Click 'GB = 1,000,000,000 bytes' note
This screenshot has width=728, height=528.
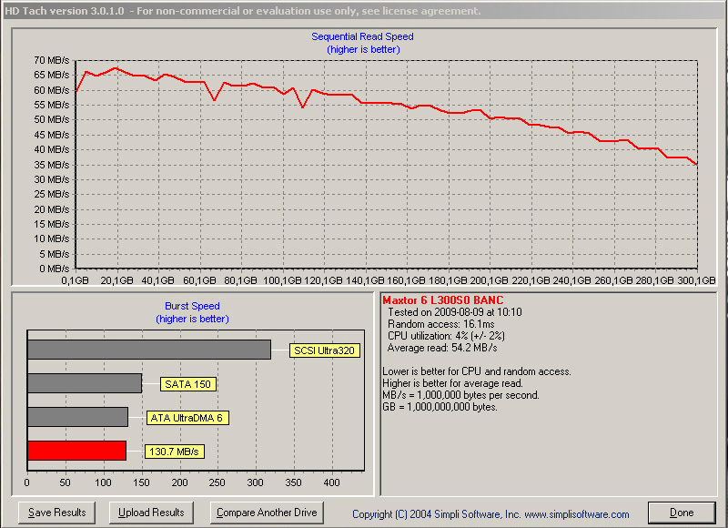click(x=440, y=407)
